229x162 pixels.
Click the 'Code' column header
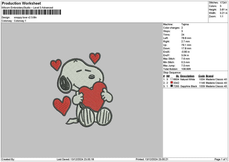[202, 76]
